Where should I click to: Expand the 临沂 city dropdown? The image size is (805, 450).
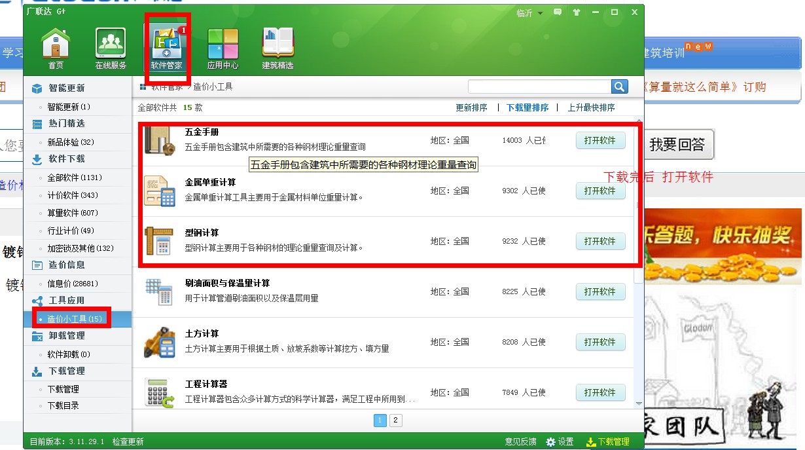coord(530,12)
